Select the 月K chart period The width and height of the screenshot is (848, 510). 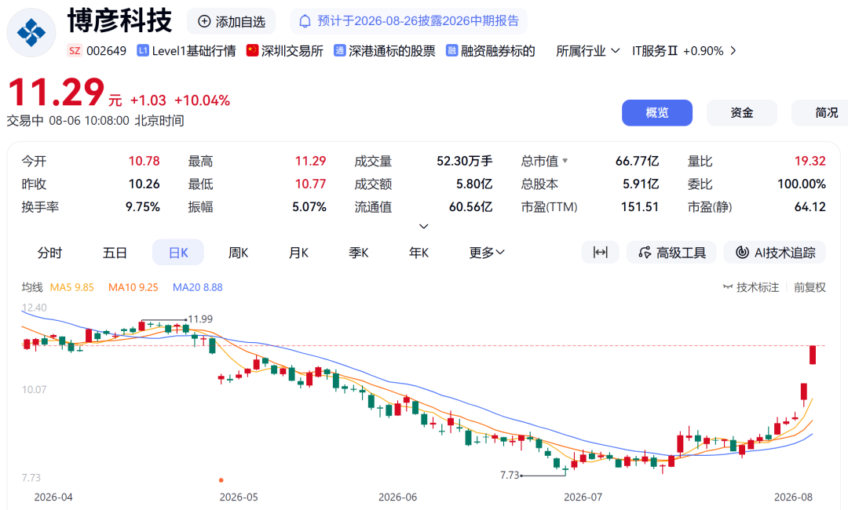pos(298,253)
